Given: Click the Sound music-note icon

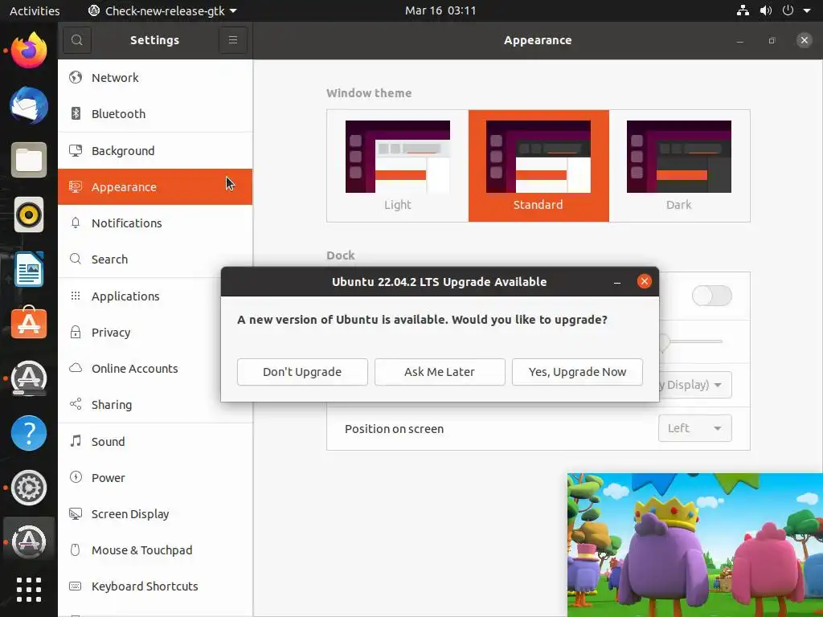Looking at the screenshot, I should [x=76, y=441].
